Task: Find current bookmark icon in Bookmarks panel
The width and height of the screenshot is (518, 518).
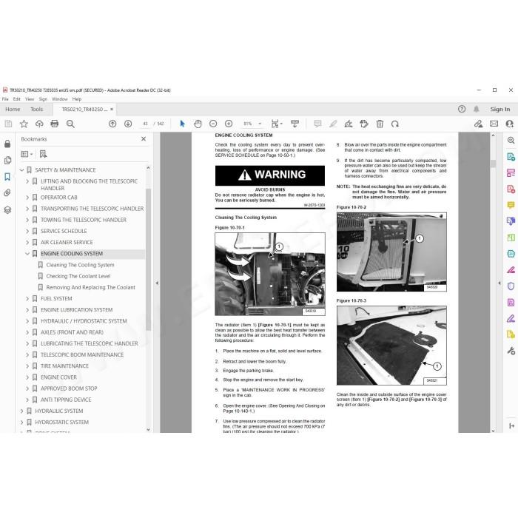Action: coord(43,154)
